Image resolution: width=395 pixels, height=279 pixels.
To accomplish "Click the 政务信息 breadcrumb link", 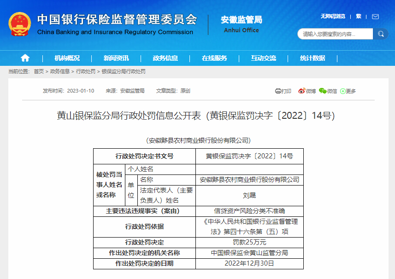I will click(x=60, y=71).
